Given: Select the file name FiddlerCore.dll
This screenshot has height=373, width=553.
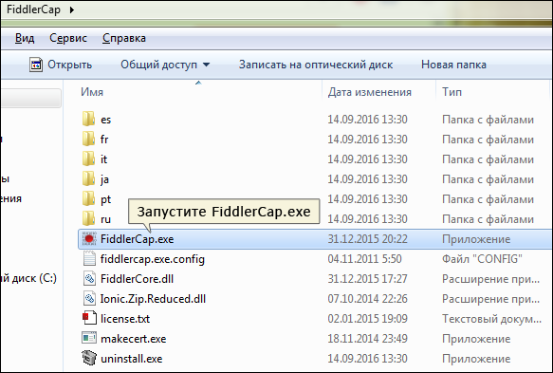Looking at the screenshot, I should click(x=137, y=279).
